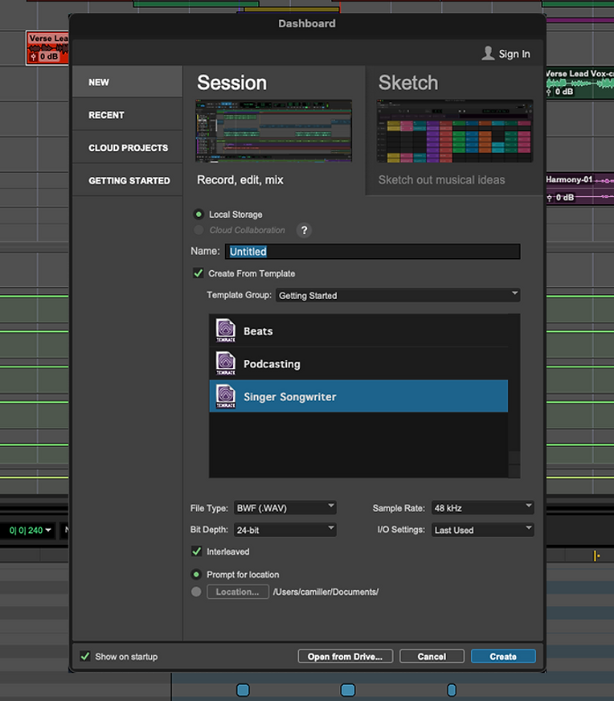Click the Location... button

click(238, 592)
